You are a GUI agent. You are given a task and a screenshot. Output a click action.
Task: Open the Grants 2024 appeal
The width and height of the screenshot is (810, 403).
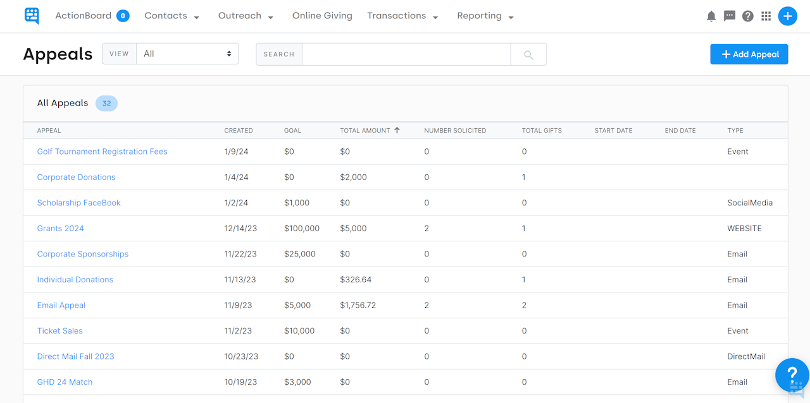point(60,229)
